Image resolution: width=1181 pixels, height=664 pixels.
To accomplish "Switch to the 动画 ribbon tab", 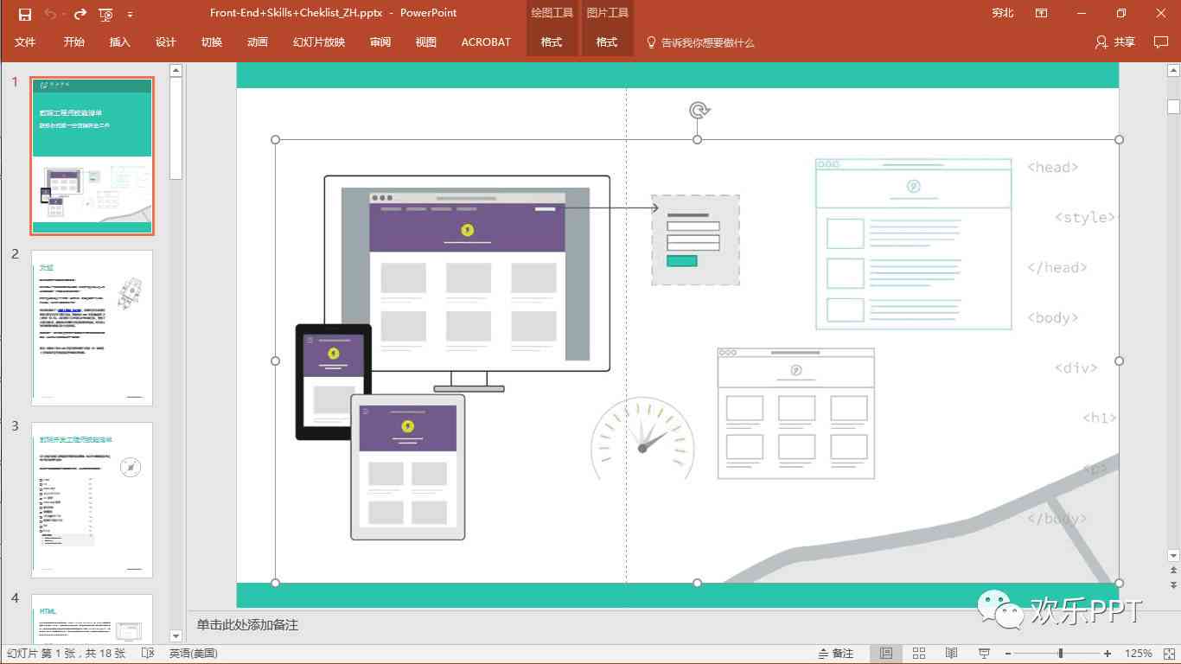I will point(258,41).
